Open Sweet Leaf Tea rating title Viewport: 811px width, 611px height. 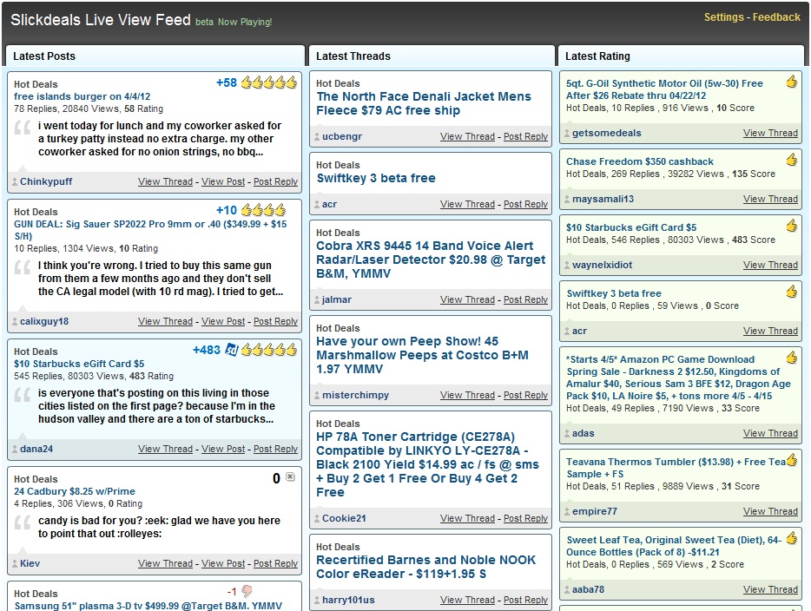[x=674, y=546]
